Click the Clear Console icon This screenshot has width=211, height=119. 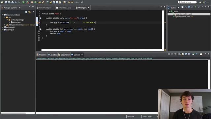tap(179, 54)
